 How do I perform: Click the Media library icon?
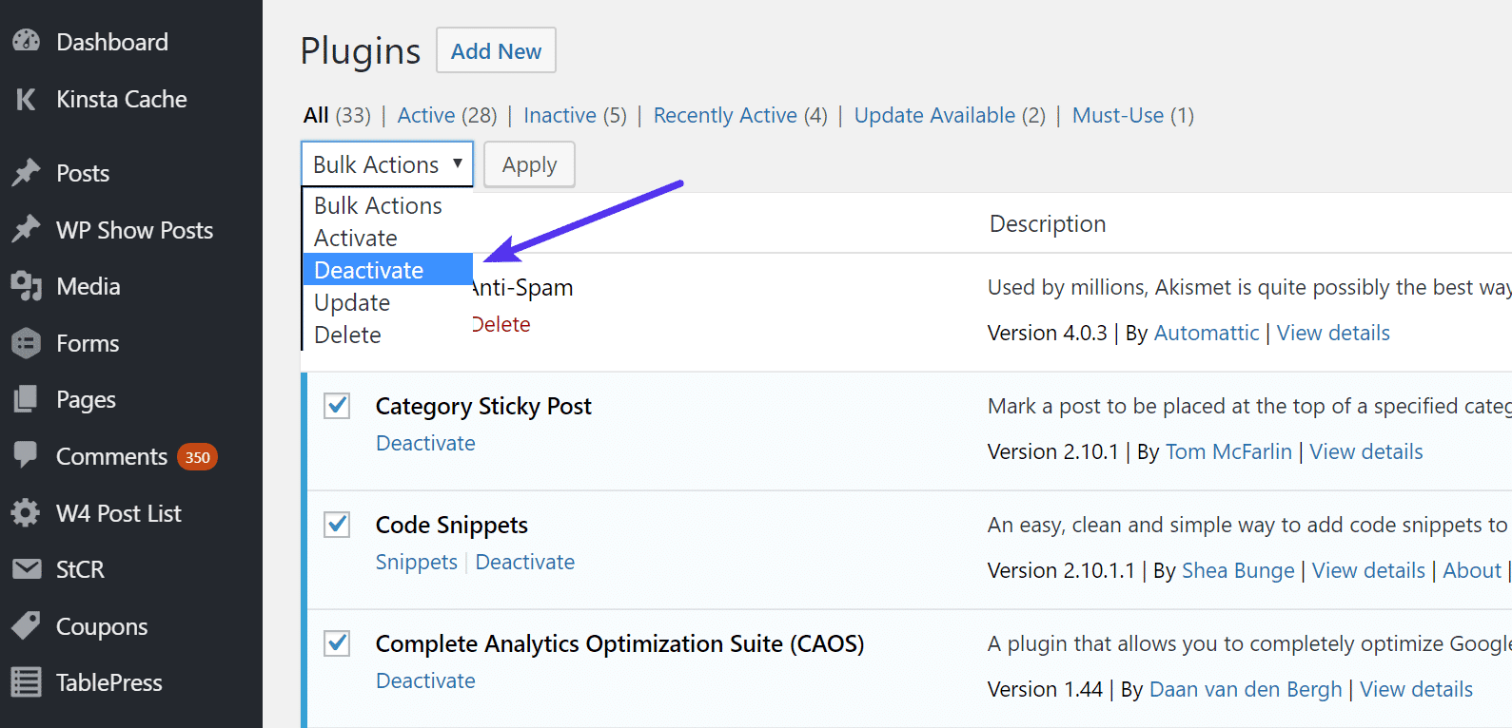click(26, 286)
